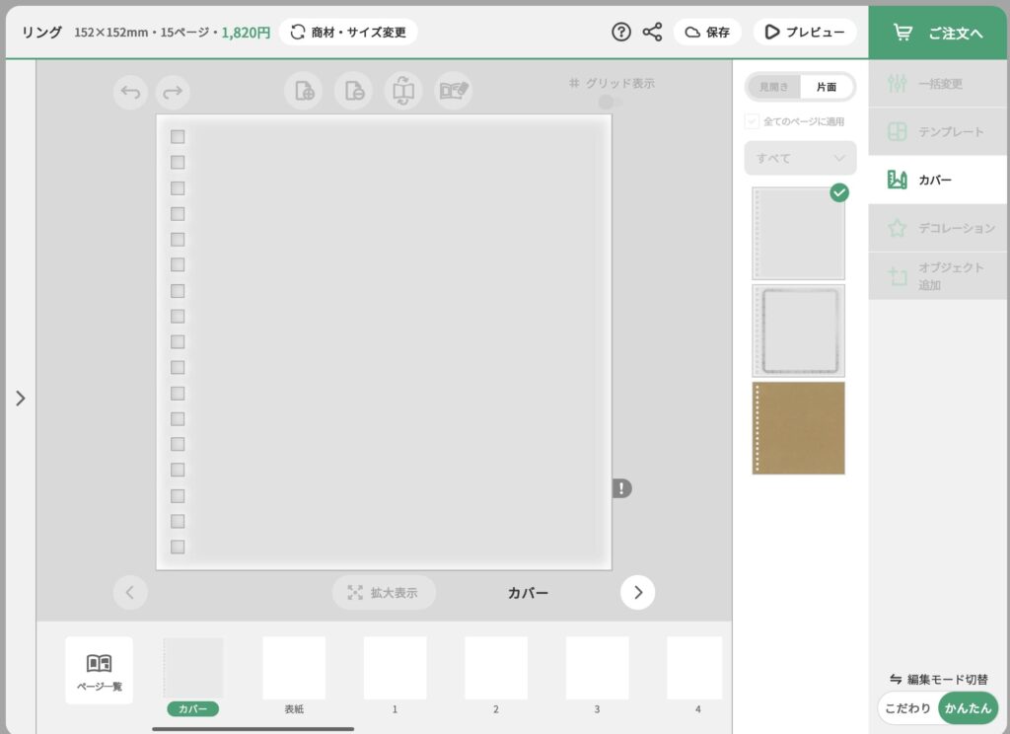Click the add page icon
Image resolution: width=1010 pixels, height=734 pixels.
(304, 91)
